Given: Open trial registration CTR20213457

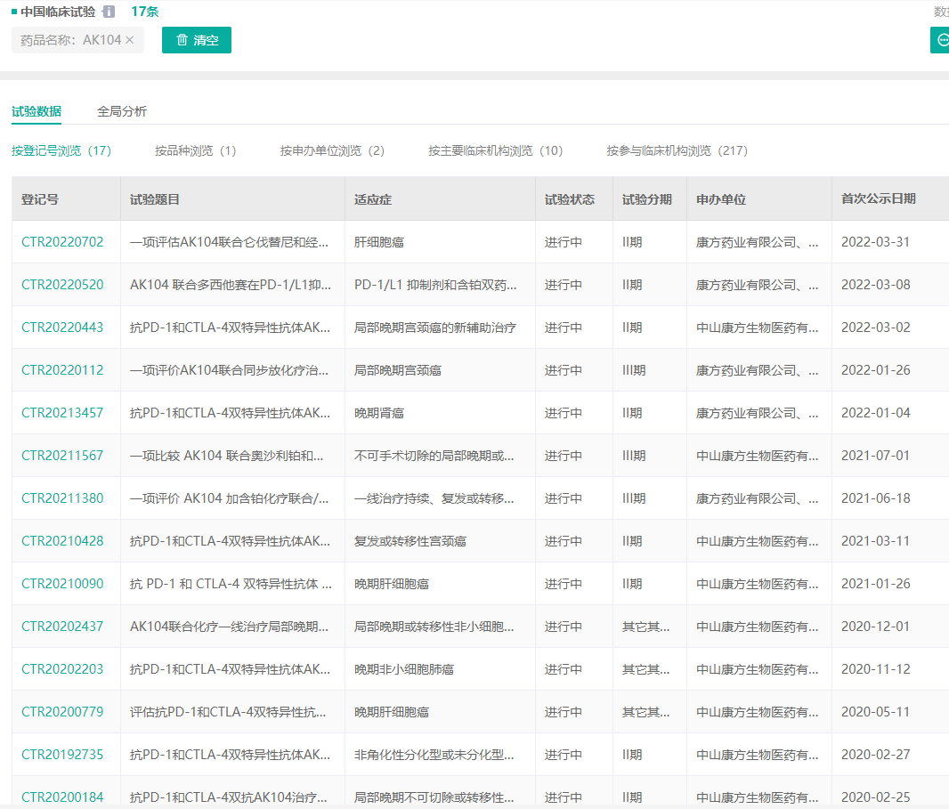Looking at the screenshot, I should (x=62, y=412).
